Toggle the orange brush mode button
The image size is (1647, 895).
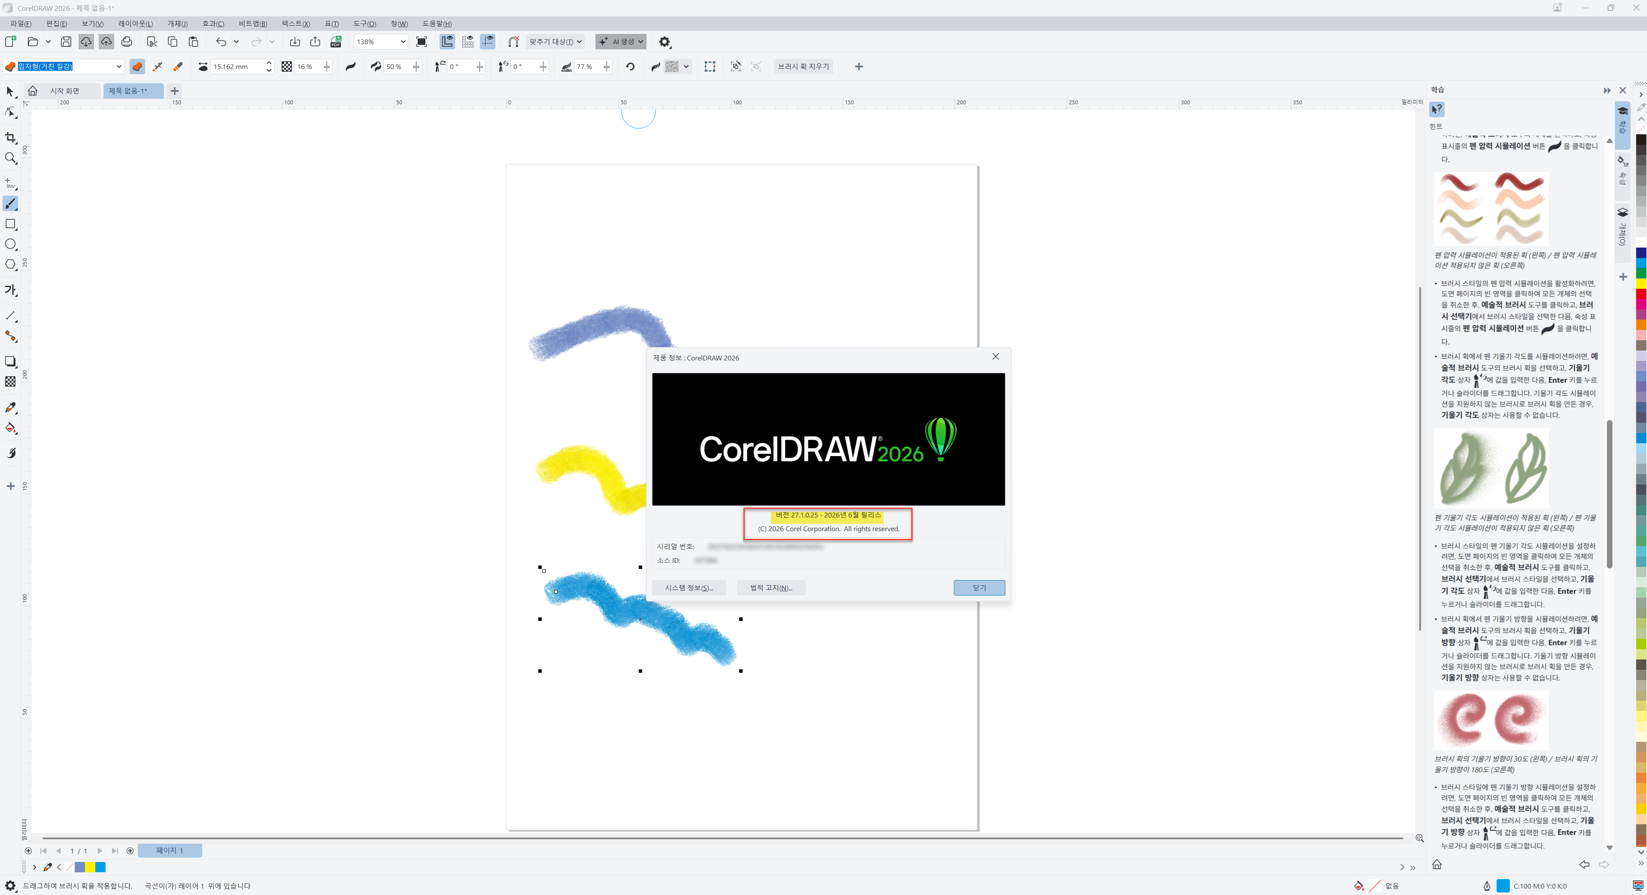coord(137,67)
